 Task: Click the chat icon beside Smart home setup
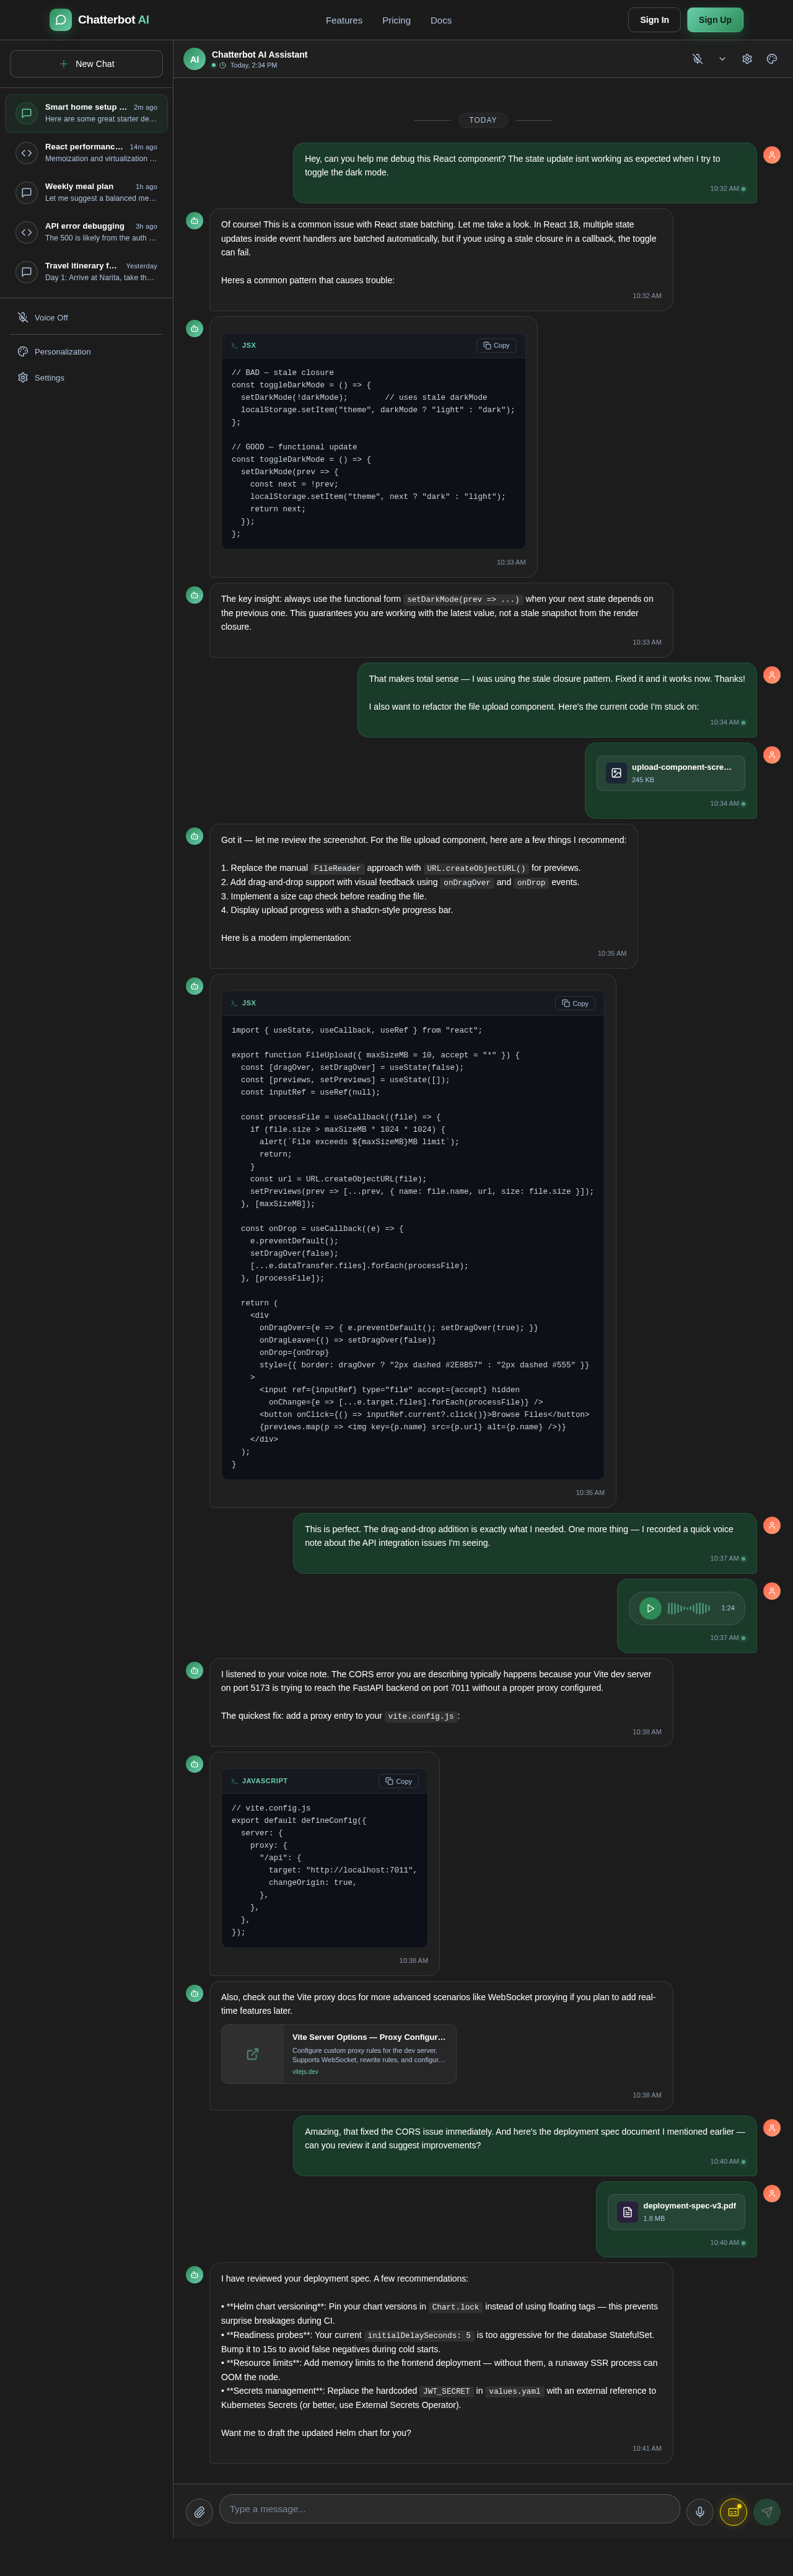[27, 113]
